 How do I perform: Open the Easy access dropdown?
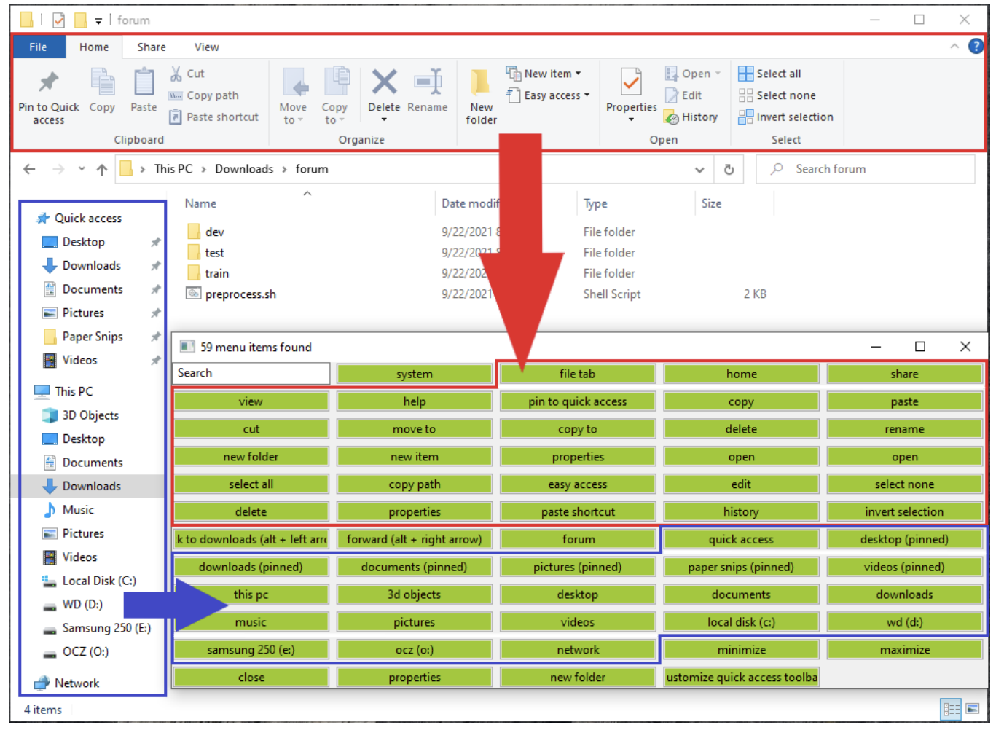548,95
